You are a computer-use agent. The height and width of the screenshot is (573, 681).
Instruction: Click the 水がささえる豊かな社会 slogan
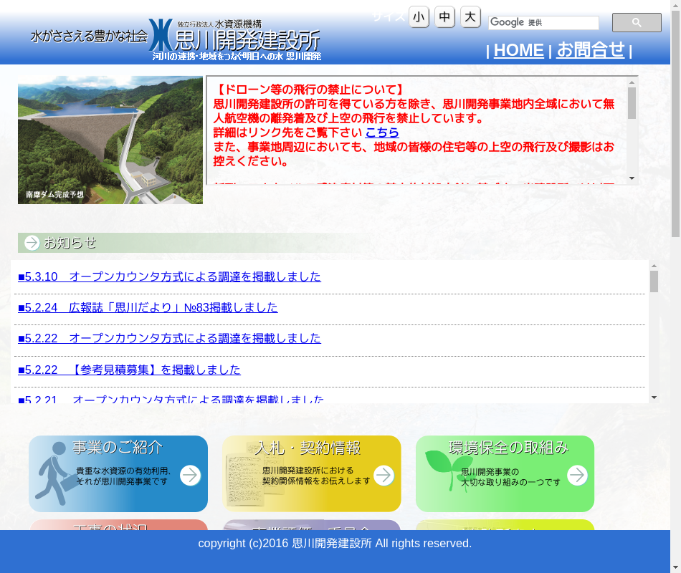90,36
